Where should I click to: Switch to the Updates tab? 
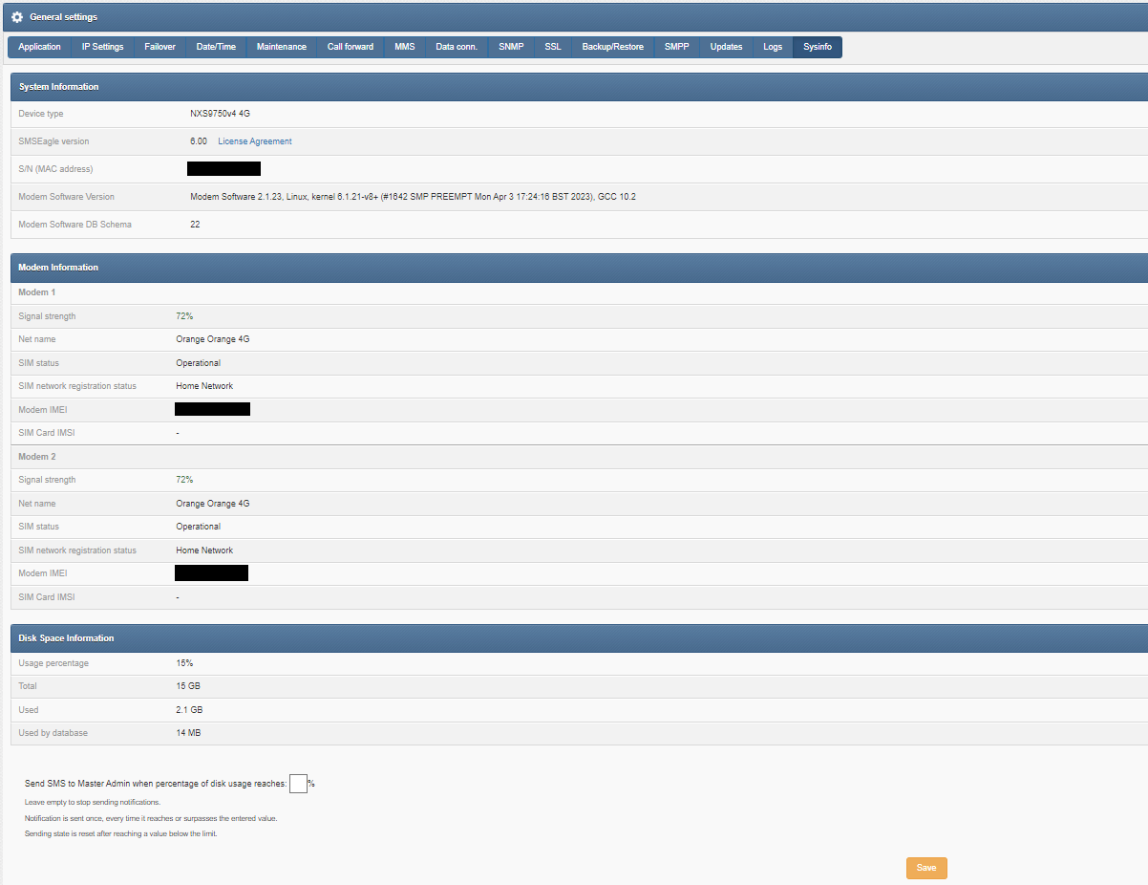point(726,47)
